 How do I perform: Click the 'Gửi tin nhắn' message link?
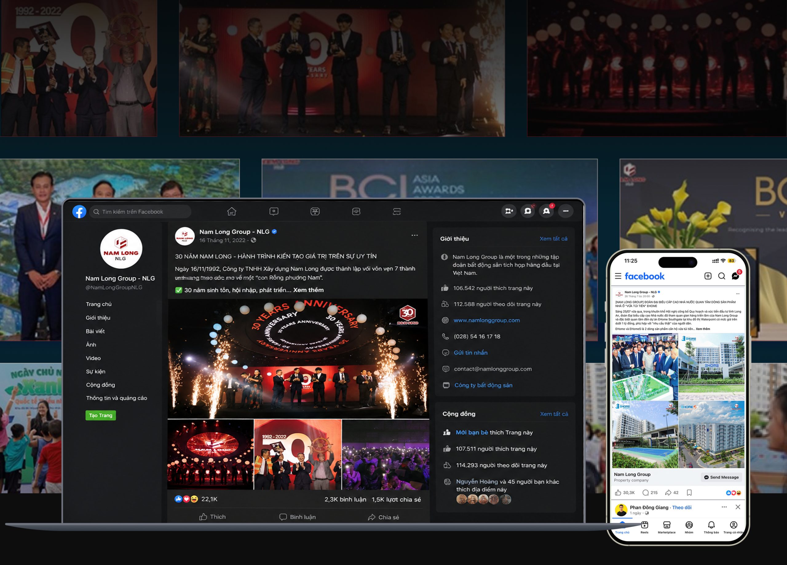click(x=471, y=353)
